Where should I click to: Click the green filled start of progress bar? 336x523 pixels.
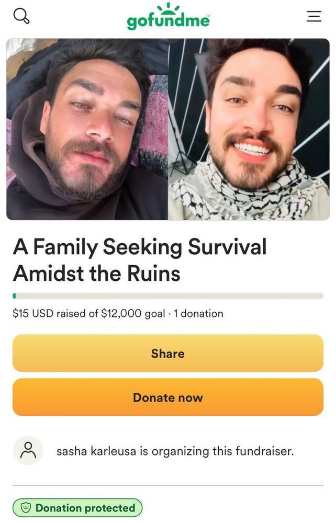pos(14,296)
